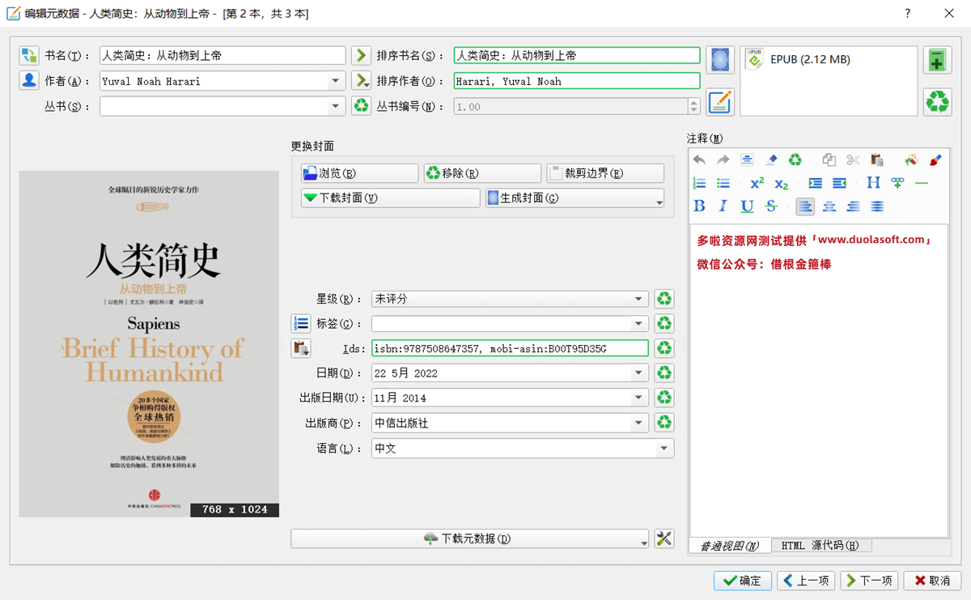The image size is (971, 600).
Task: Switch to 普通视图 tab
Action: 730,546
